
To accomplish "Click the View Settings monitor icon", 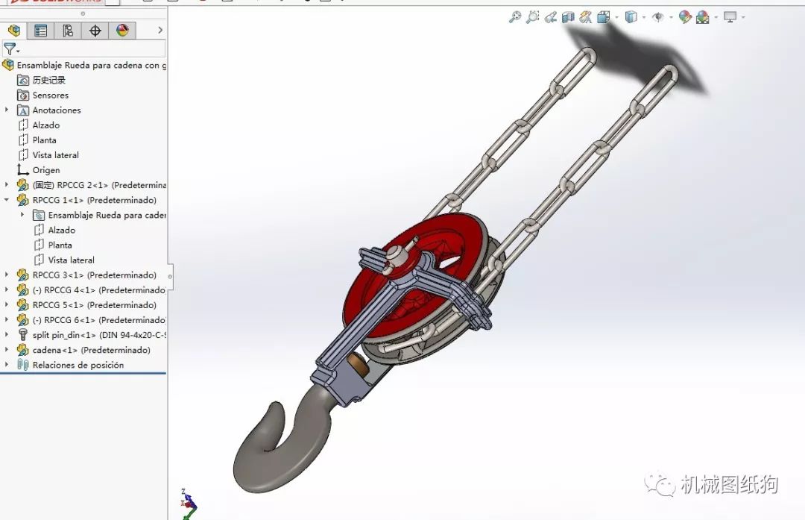I will [x=730, y=17].
